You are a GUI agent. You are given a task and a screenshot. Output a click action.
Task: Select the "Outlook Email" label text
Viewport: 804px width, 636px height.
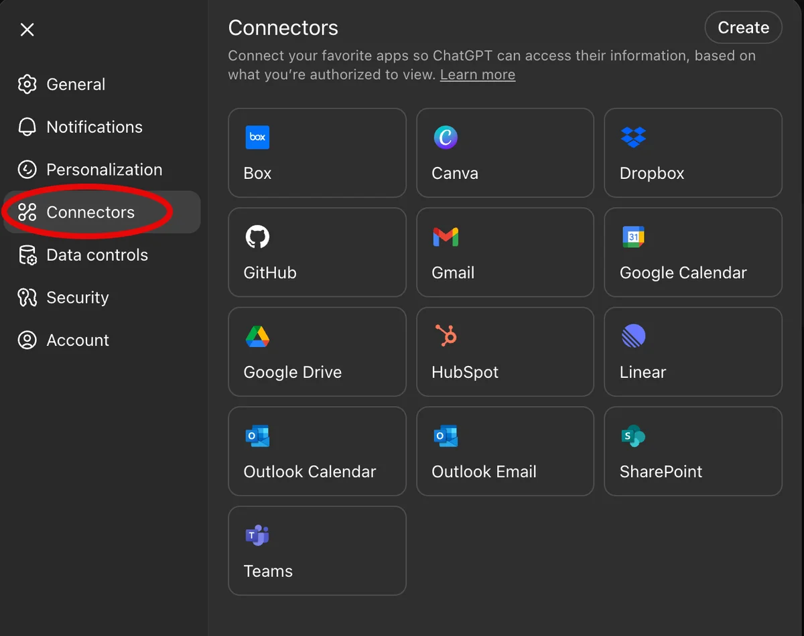click(484, 472)
